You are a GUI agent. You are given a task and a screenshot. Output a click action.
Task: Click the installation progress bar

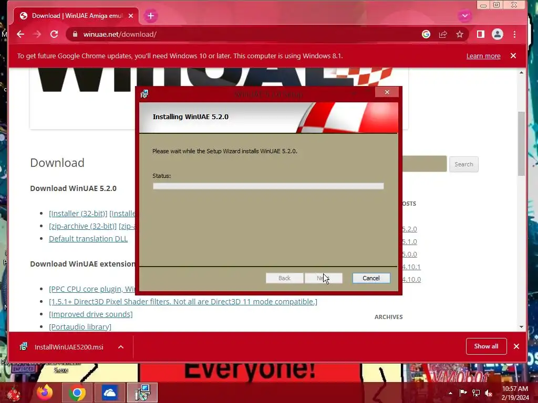(x=268, y=186)
